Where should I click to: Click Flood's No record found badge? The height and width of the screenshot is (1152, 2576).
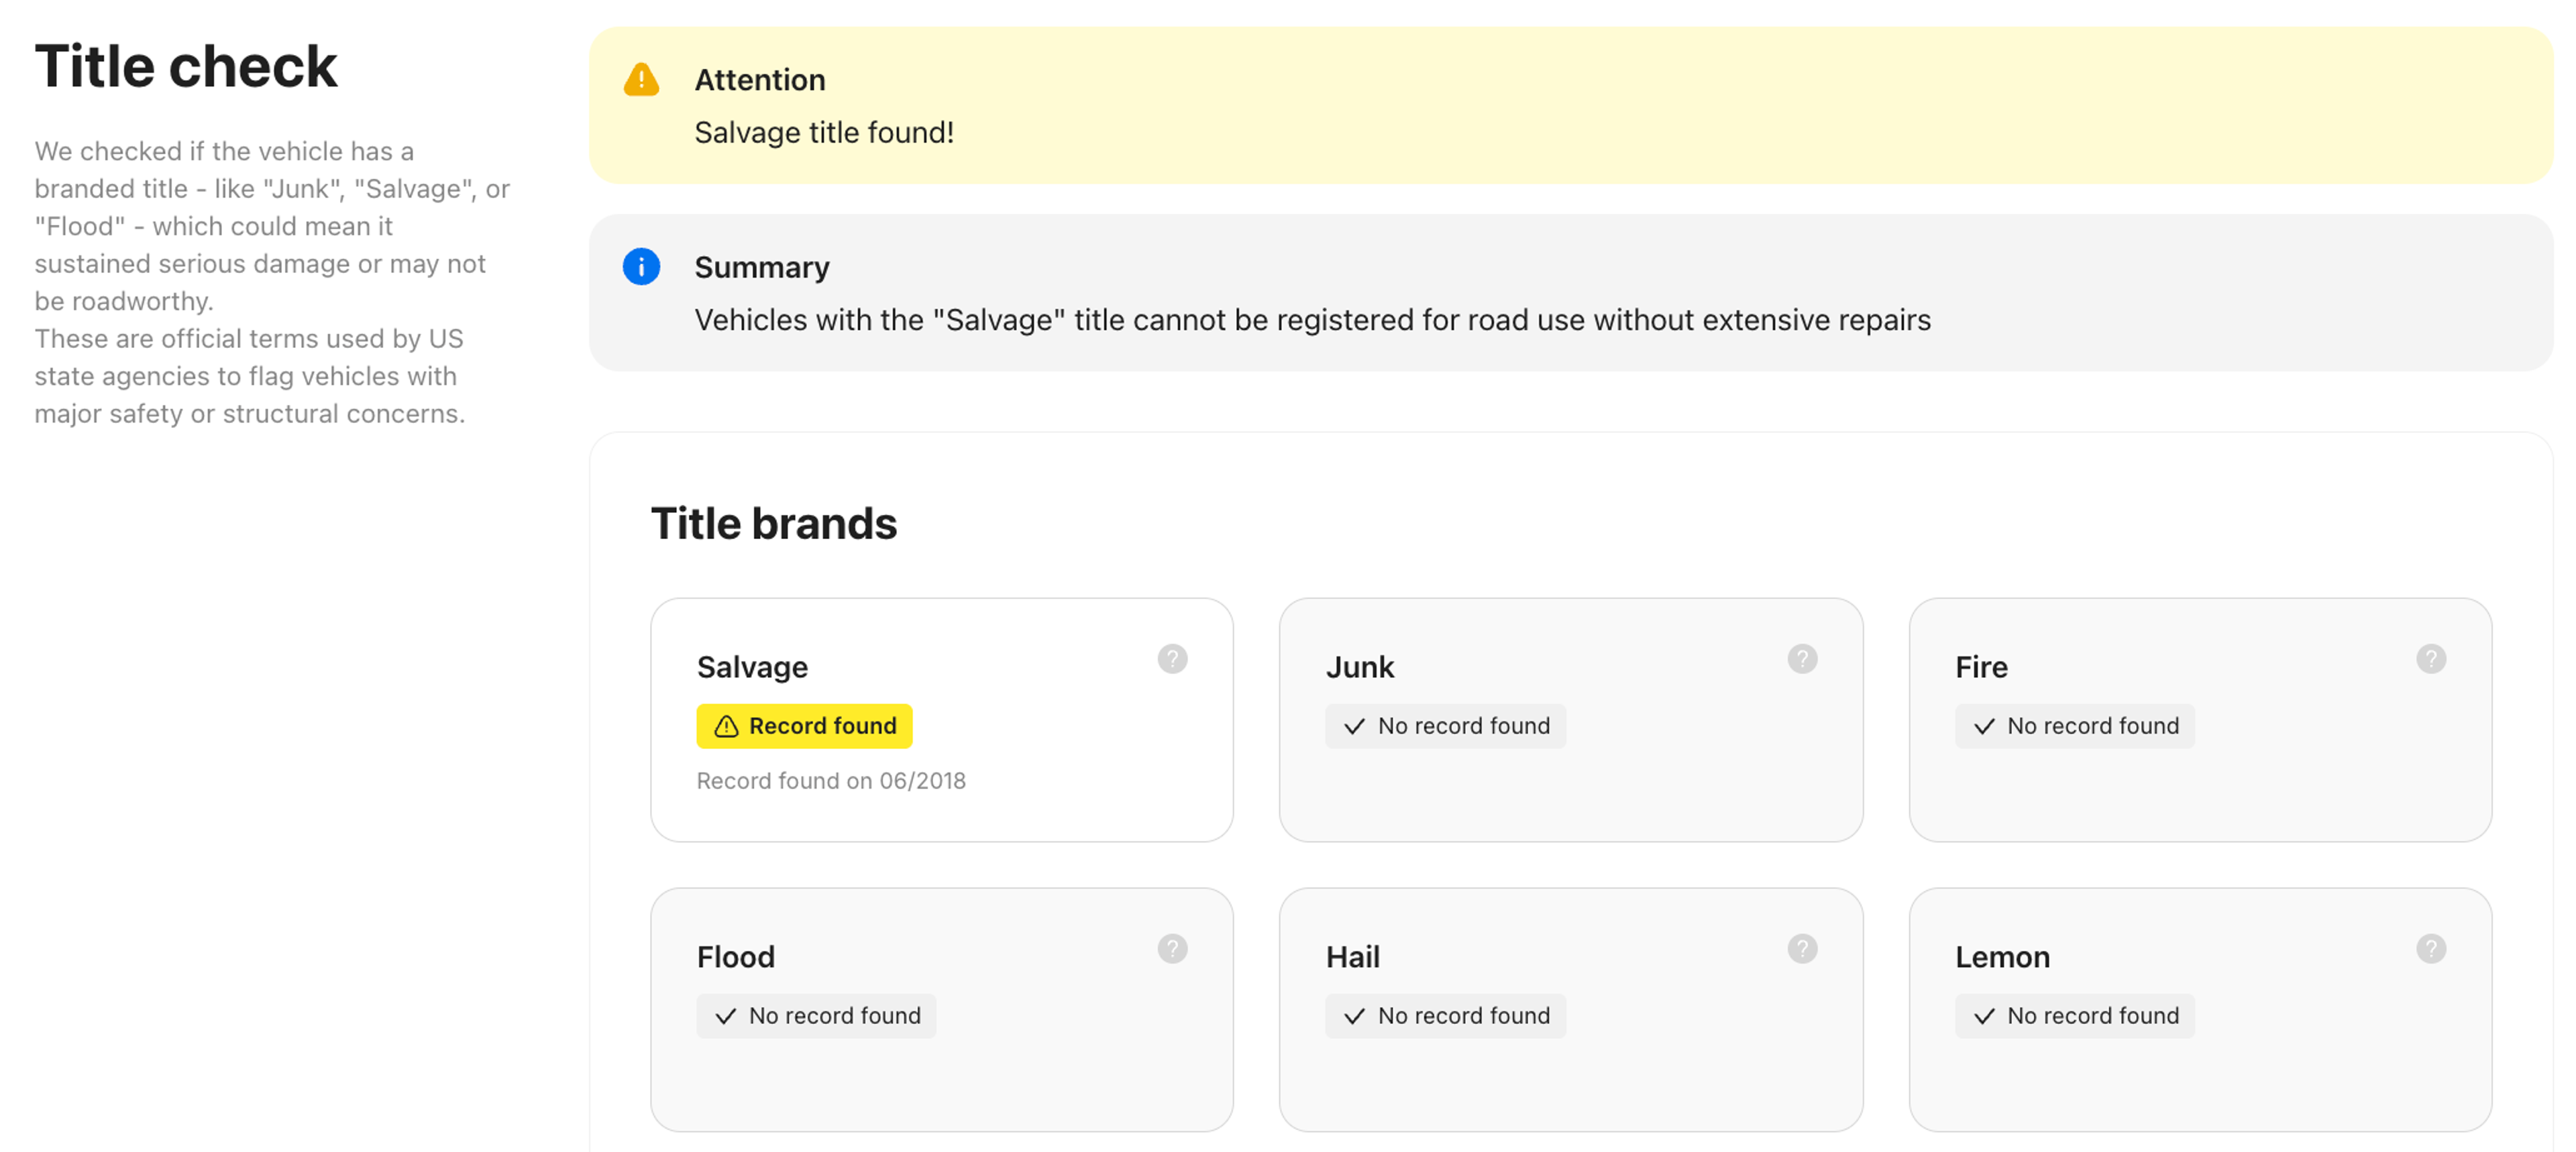click(x=816, y=1016)
